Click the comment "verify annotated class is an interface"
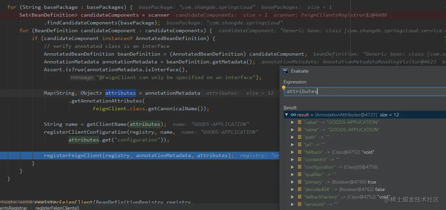The image size is (446, 210). (x=107, y=46)
